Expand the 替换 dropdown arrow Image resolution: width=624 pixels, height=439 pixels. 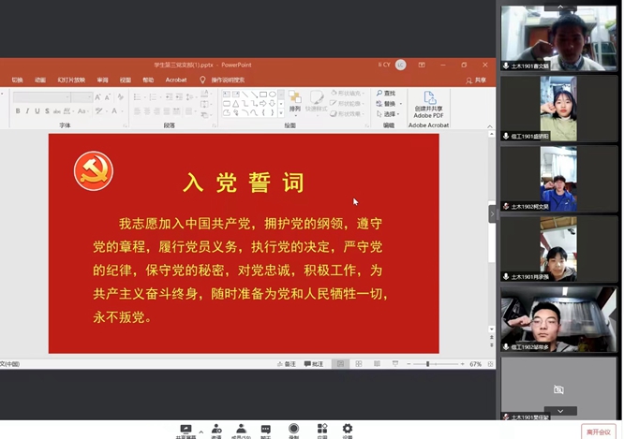point(400,104)
